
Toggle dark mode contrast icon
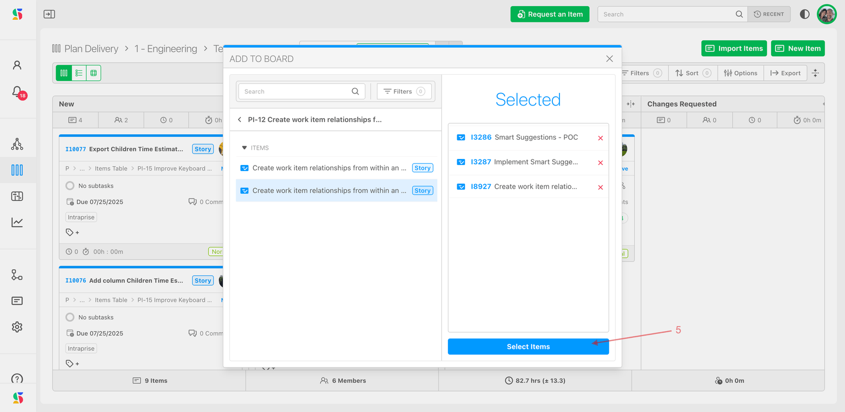804,14
